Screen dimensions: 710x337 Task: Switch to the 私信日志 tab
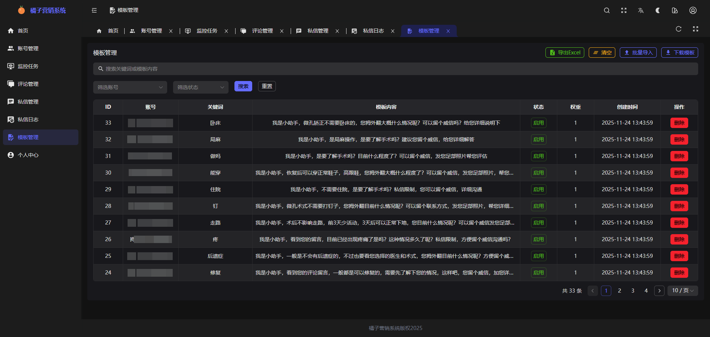pyautogui.click(x=373, y=31)
